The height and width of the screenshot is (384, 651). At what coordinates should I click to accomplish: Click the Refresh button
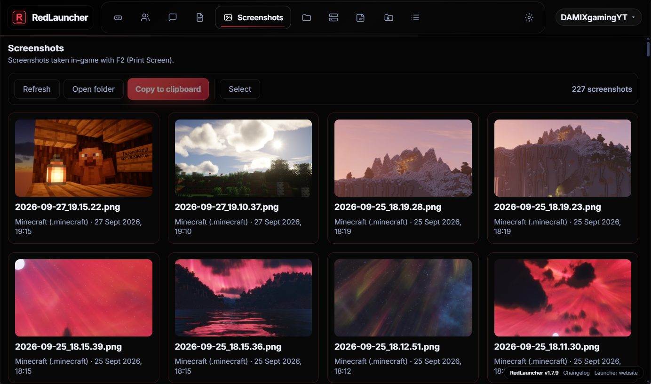[x=37, y=89]
